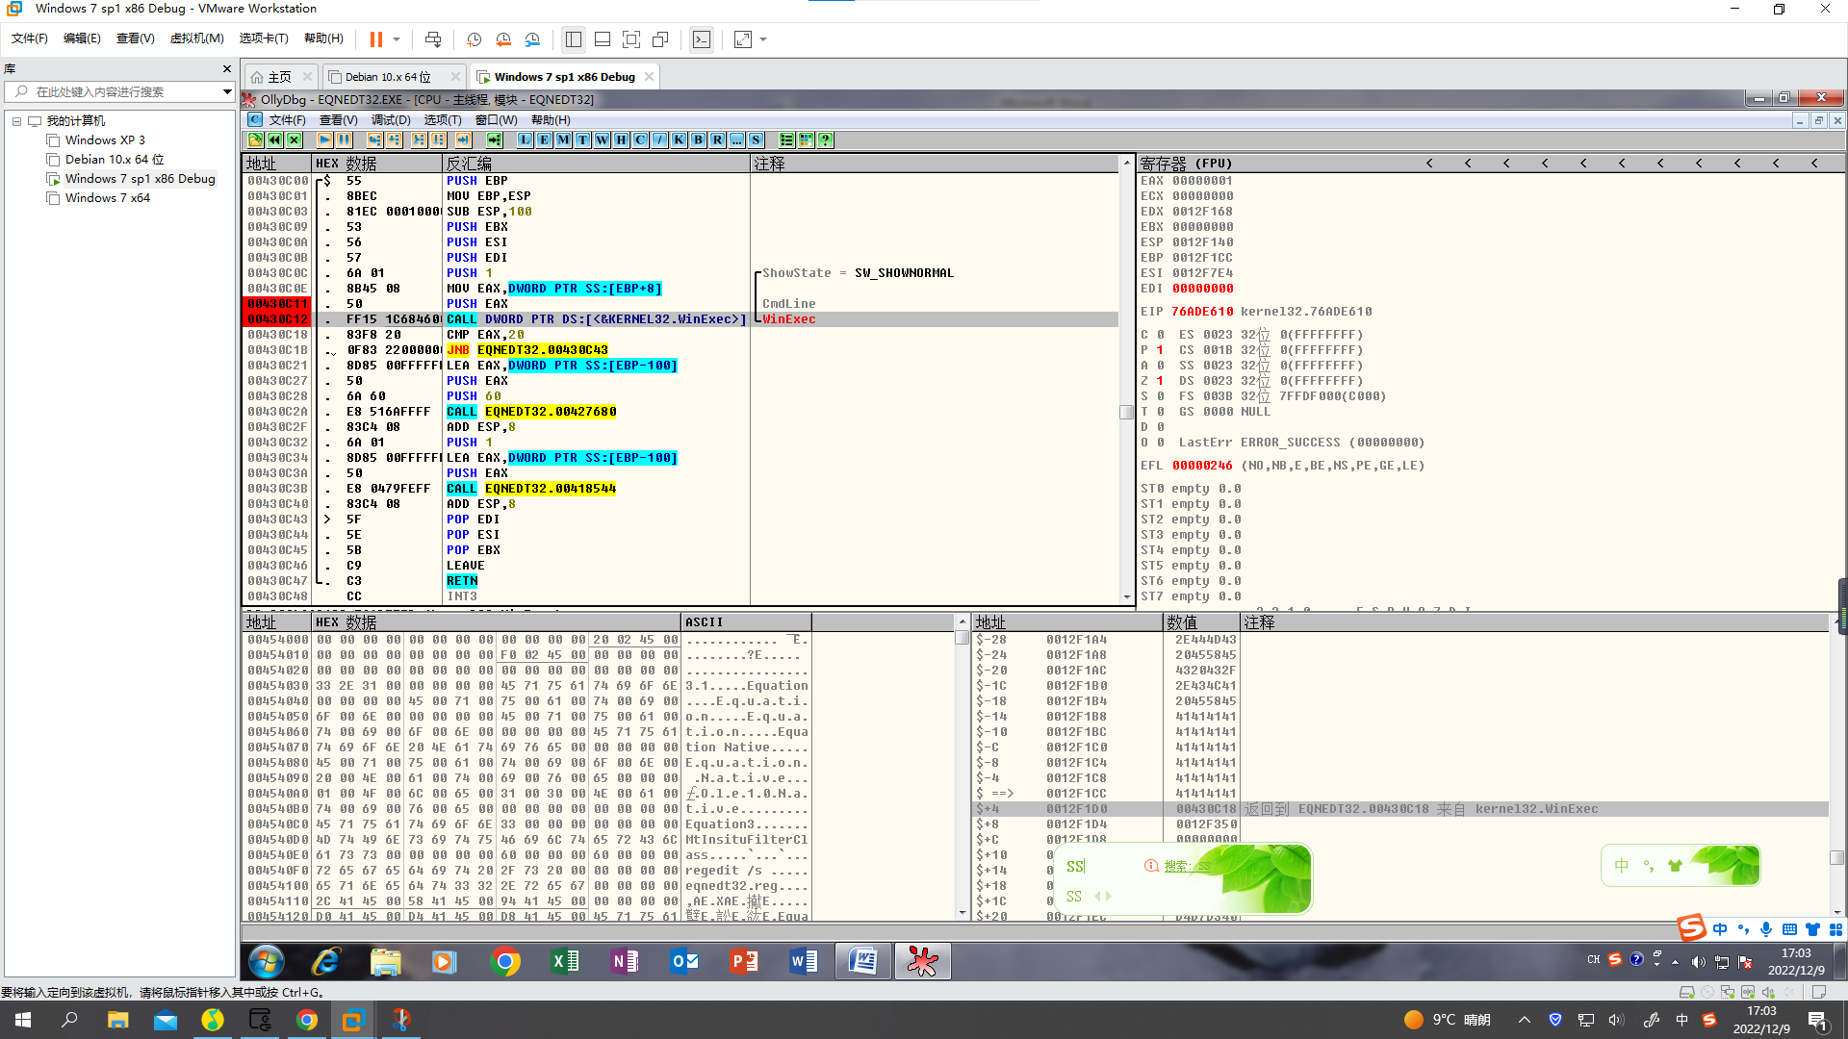
Task: Click the Step into icon
Action: 374,140
